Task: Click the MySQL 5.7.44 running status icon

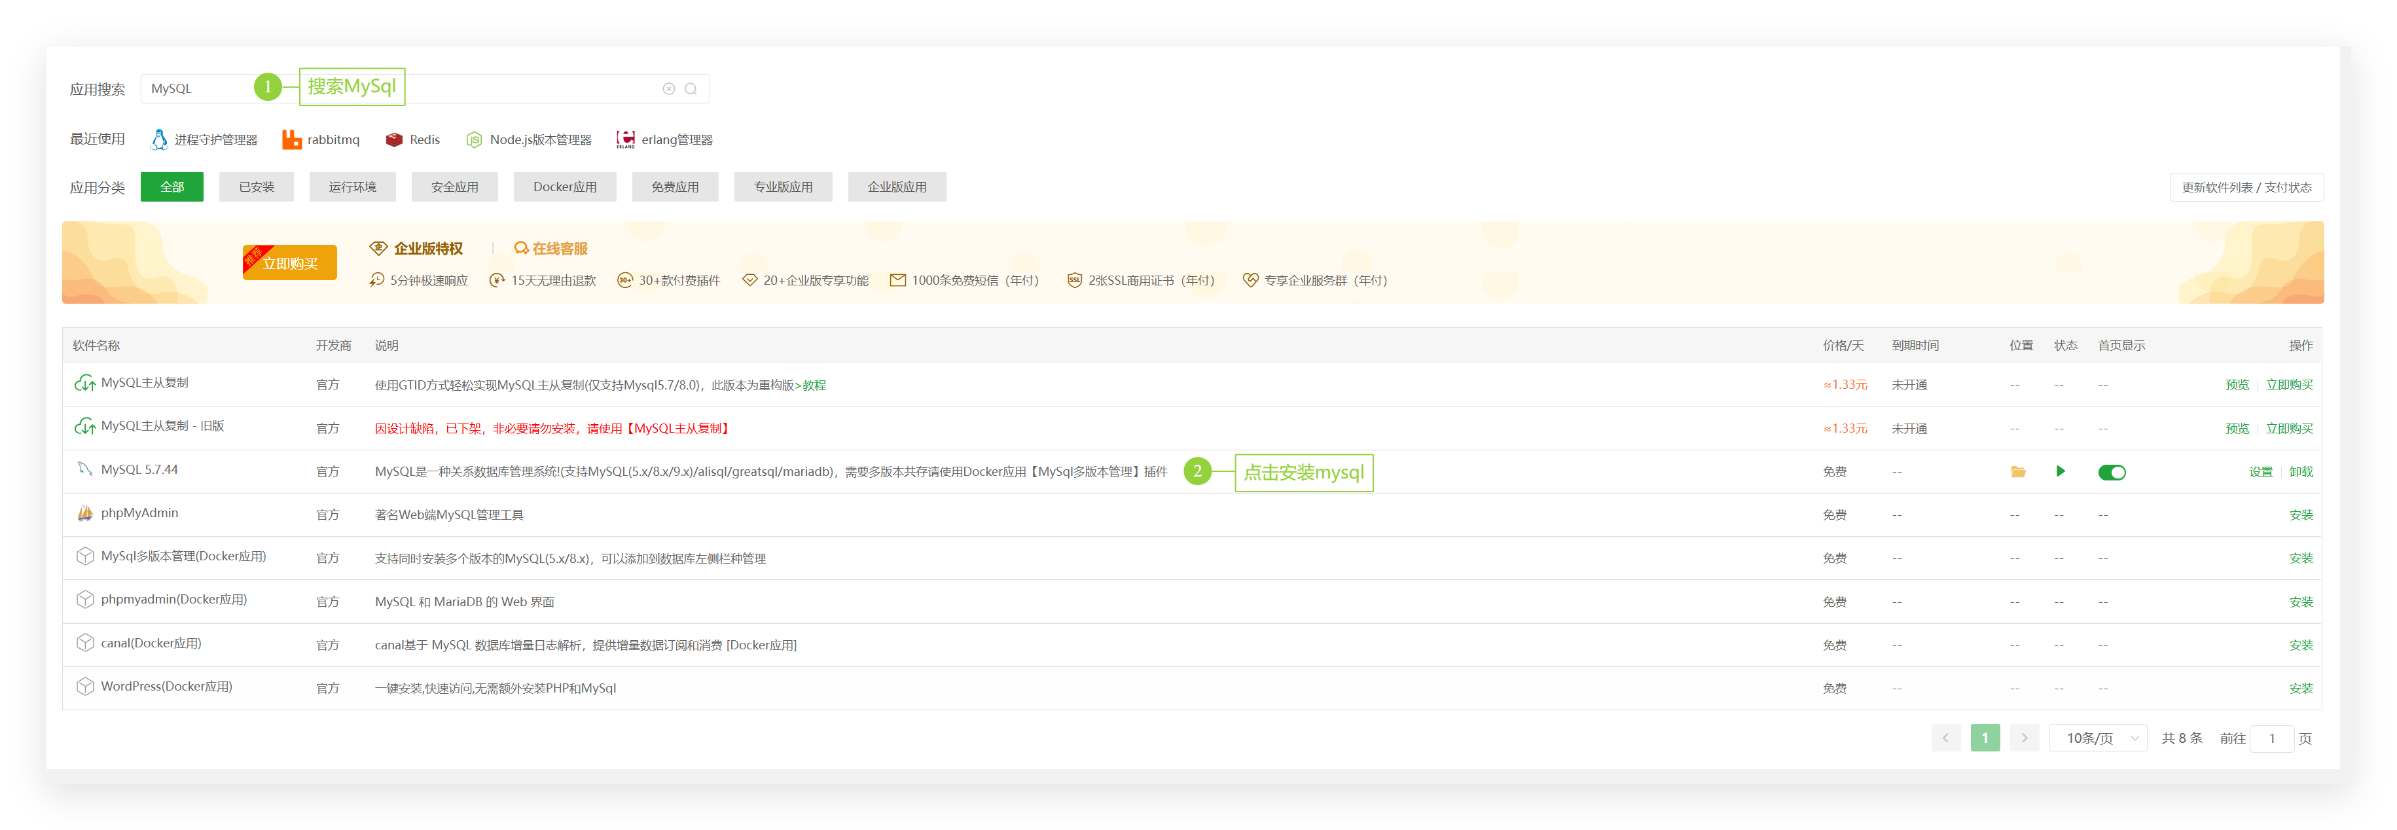Action: click(2060, 472)
